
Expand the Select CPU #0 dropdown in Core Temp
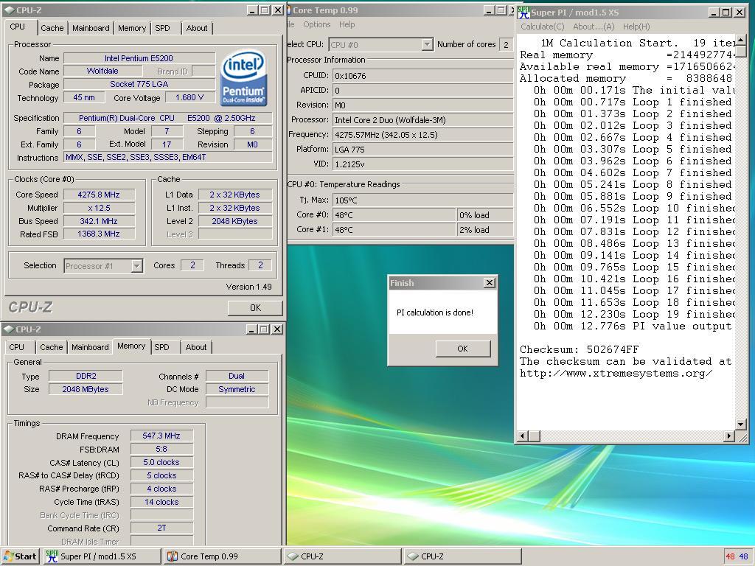pos(427,45)
